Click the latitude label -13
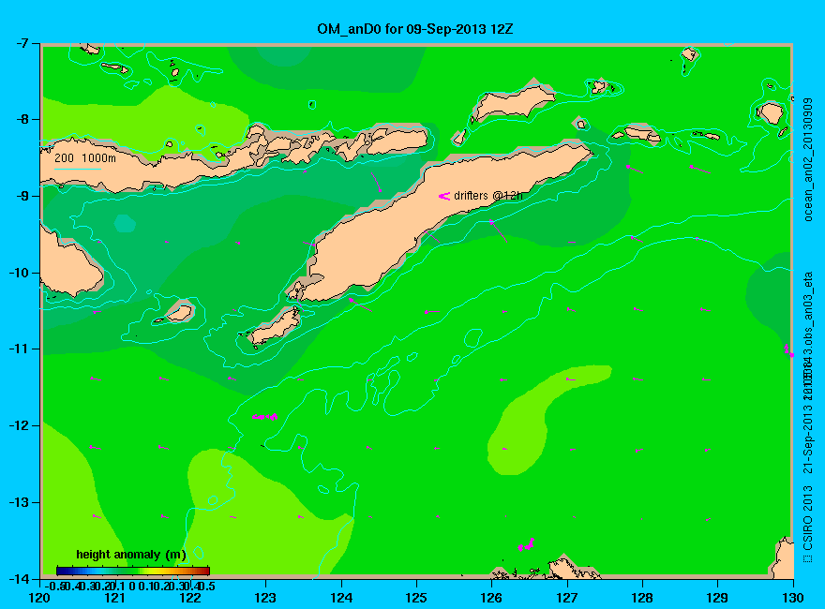825x609 pixels. tap(18, 502)
